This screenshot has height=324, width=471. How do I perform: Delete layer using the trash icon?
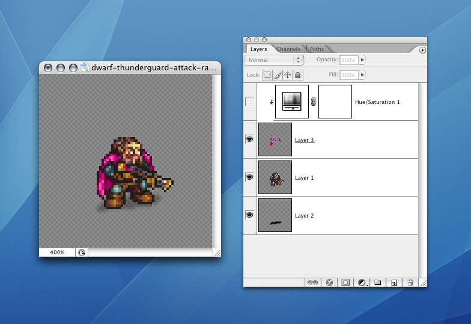[x=410, y=283]
